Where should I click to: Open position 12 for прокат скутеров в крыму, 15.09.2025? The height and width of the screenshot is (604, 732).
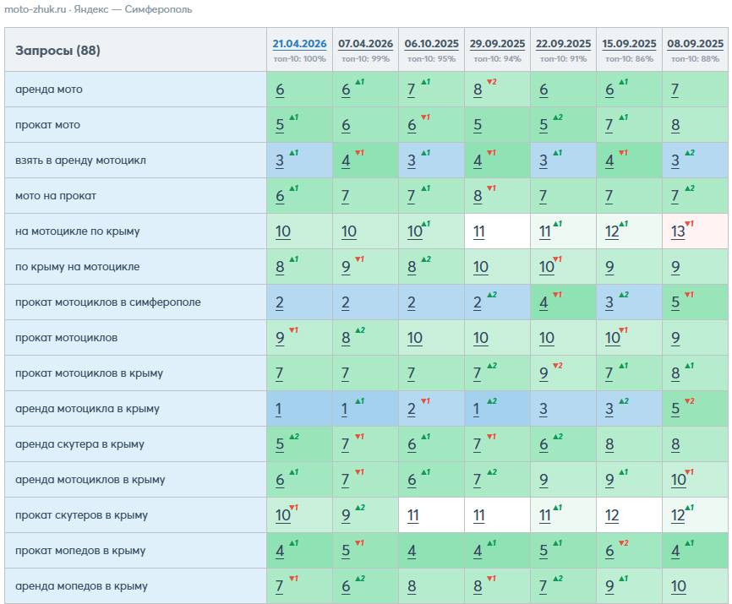click(612, 515)
